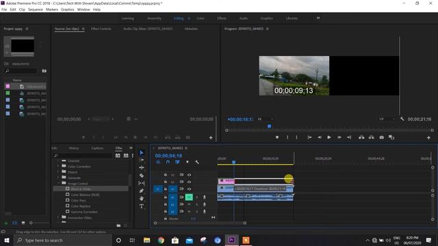
Task: Open the Color workspace
Action: pyautogui.click(x=201, y=18)
